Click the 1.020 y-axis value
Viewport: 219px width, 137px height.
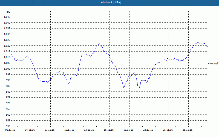7,46
